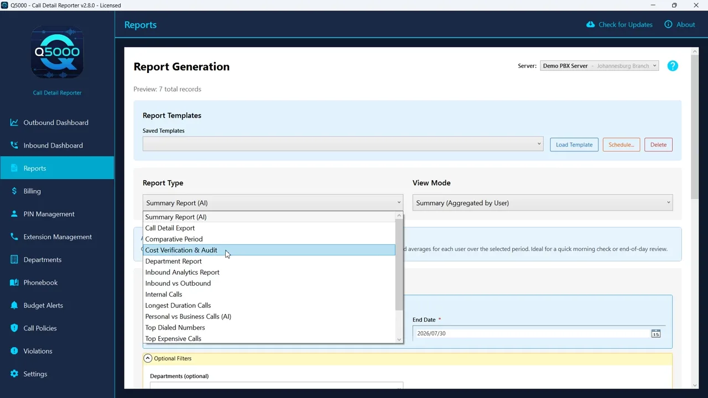Collapse the Report Type combo box
The height and width of the screenshot is (398, 708).
(x=273, y=203)
